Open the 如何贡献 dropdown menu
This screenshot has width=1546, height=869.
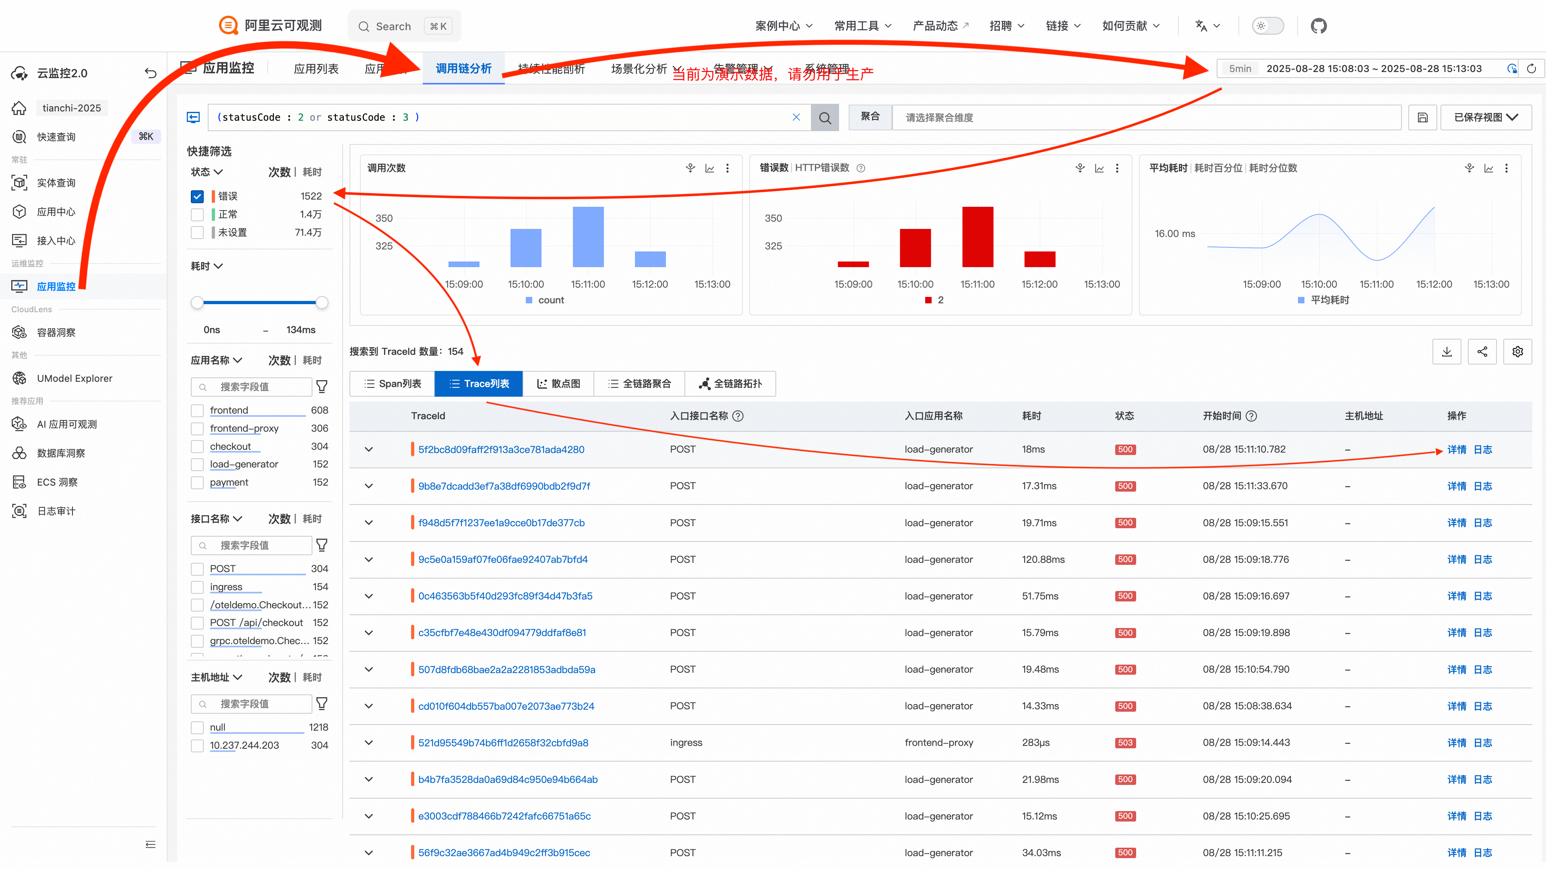1131,26
